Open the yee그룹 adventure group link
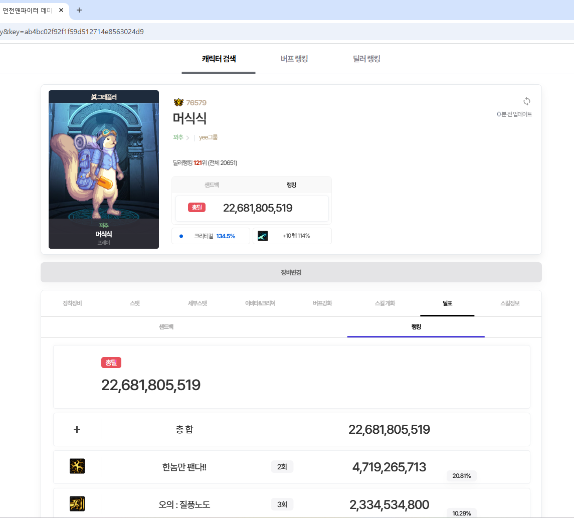This screenshot has width=574, height=518. pos(209,137)
